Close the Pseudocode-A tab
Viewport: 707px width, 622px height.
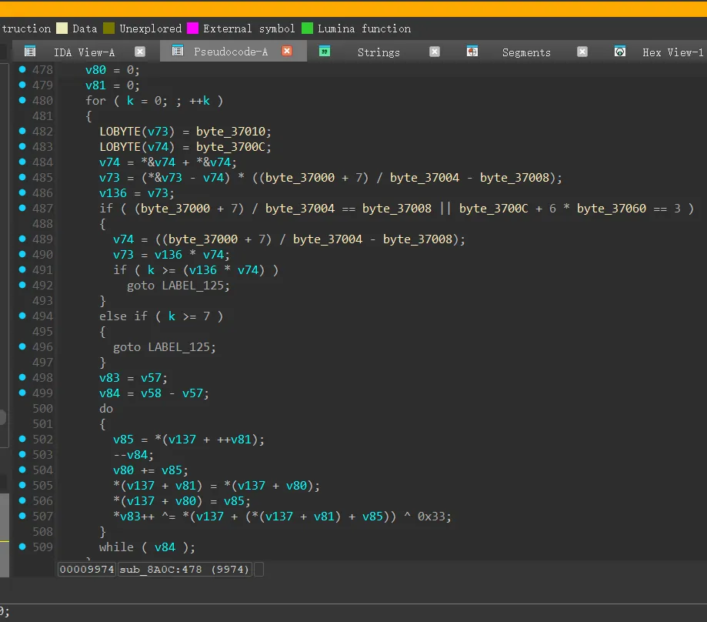coord(287,51)
